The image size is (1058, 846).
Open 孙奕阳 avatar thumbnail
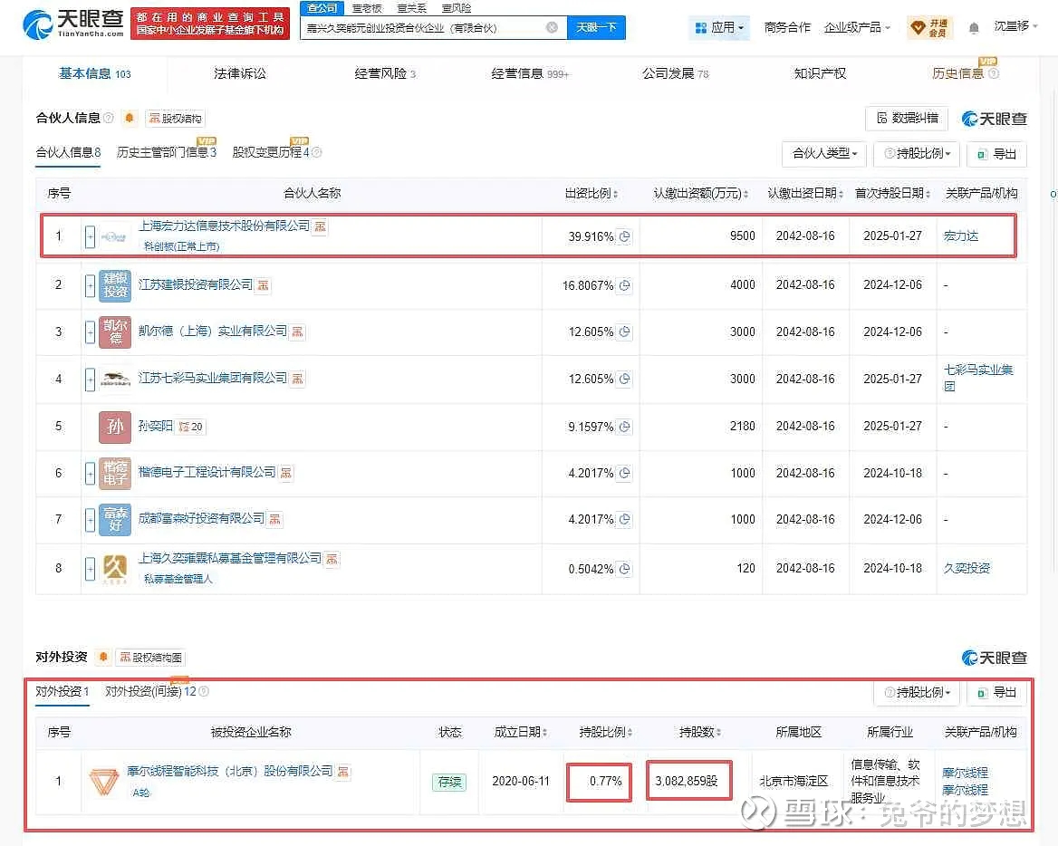115,427
